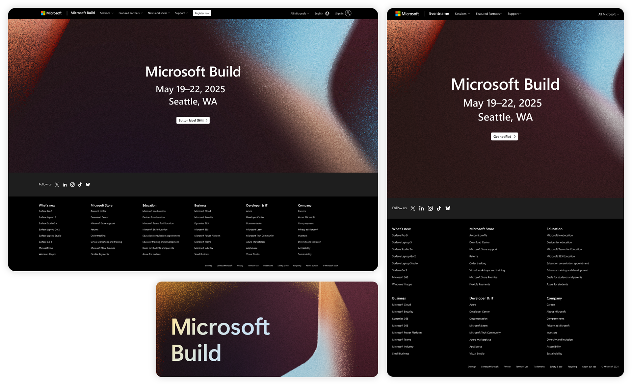The width and height of the screenshot is (632, 385).
Task: Open Support menu in right mockup header
Action: pos(514,14)
